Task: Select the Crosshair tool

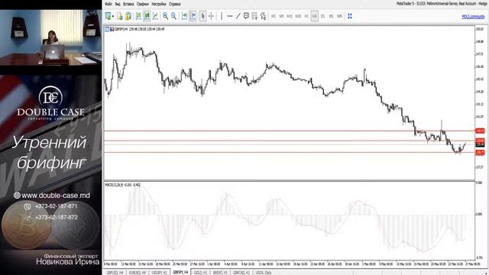Action: point(211,16)
